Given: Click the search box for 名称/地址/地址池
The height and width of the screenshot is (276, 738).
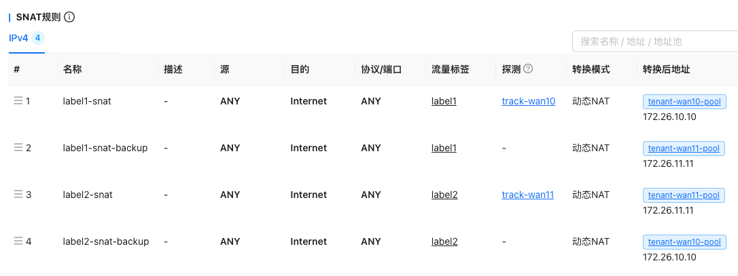Looking at the screenshot, I should coord(654,41).
